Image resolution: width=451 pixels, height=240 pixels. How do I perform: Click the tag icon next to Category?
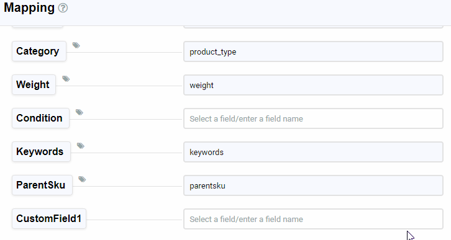[x=76, y=45]
